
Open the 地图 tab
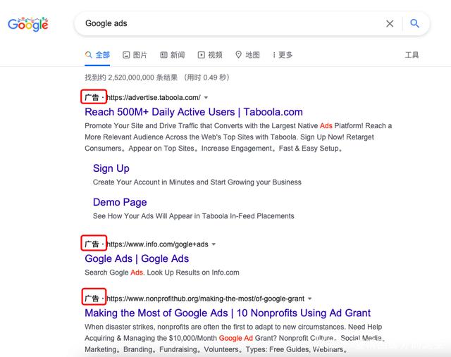(247, 55)
